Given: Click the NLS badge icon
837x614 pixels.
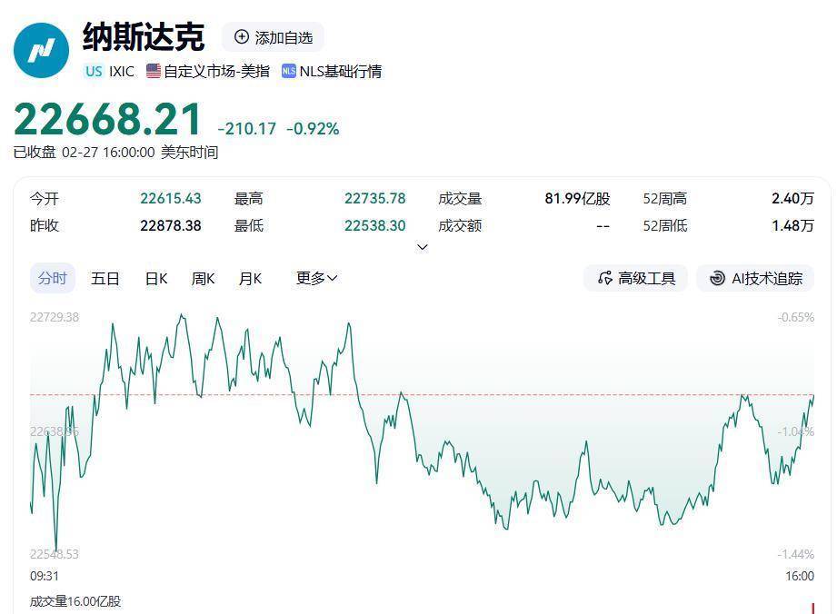Looking at the screenshot, I should [x=289, y=71].
